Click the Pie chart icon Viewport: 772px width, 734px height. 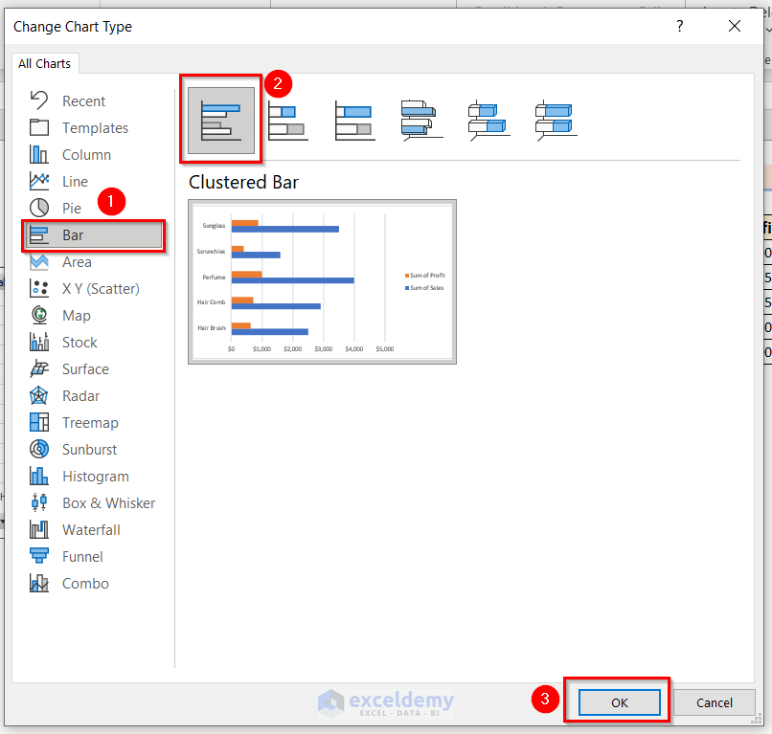pos(39,208)
